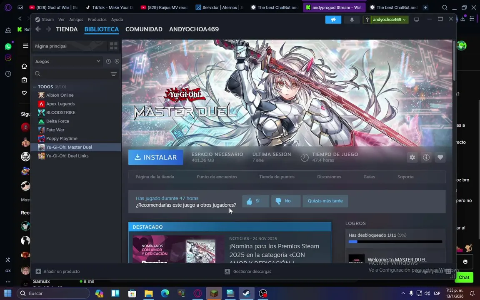Sort library by recent activity clock icon
Image resolution: width=480 pixels, height=300 pixels.
[x=108, y=61]
